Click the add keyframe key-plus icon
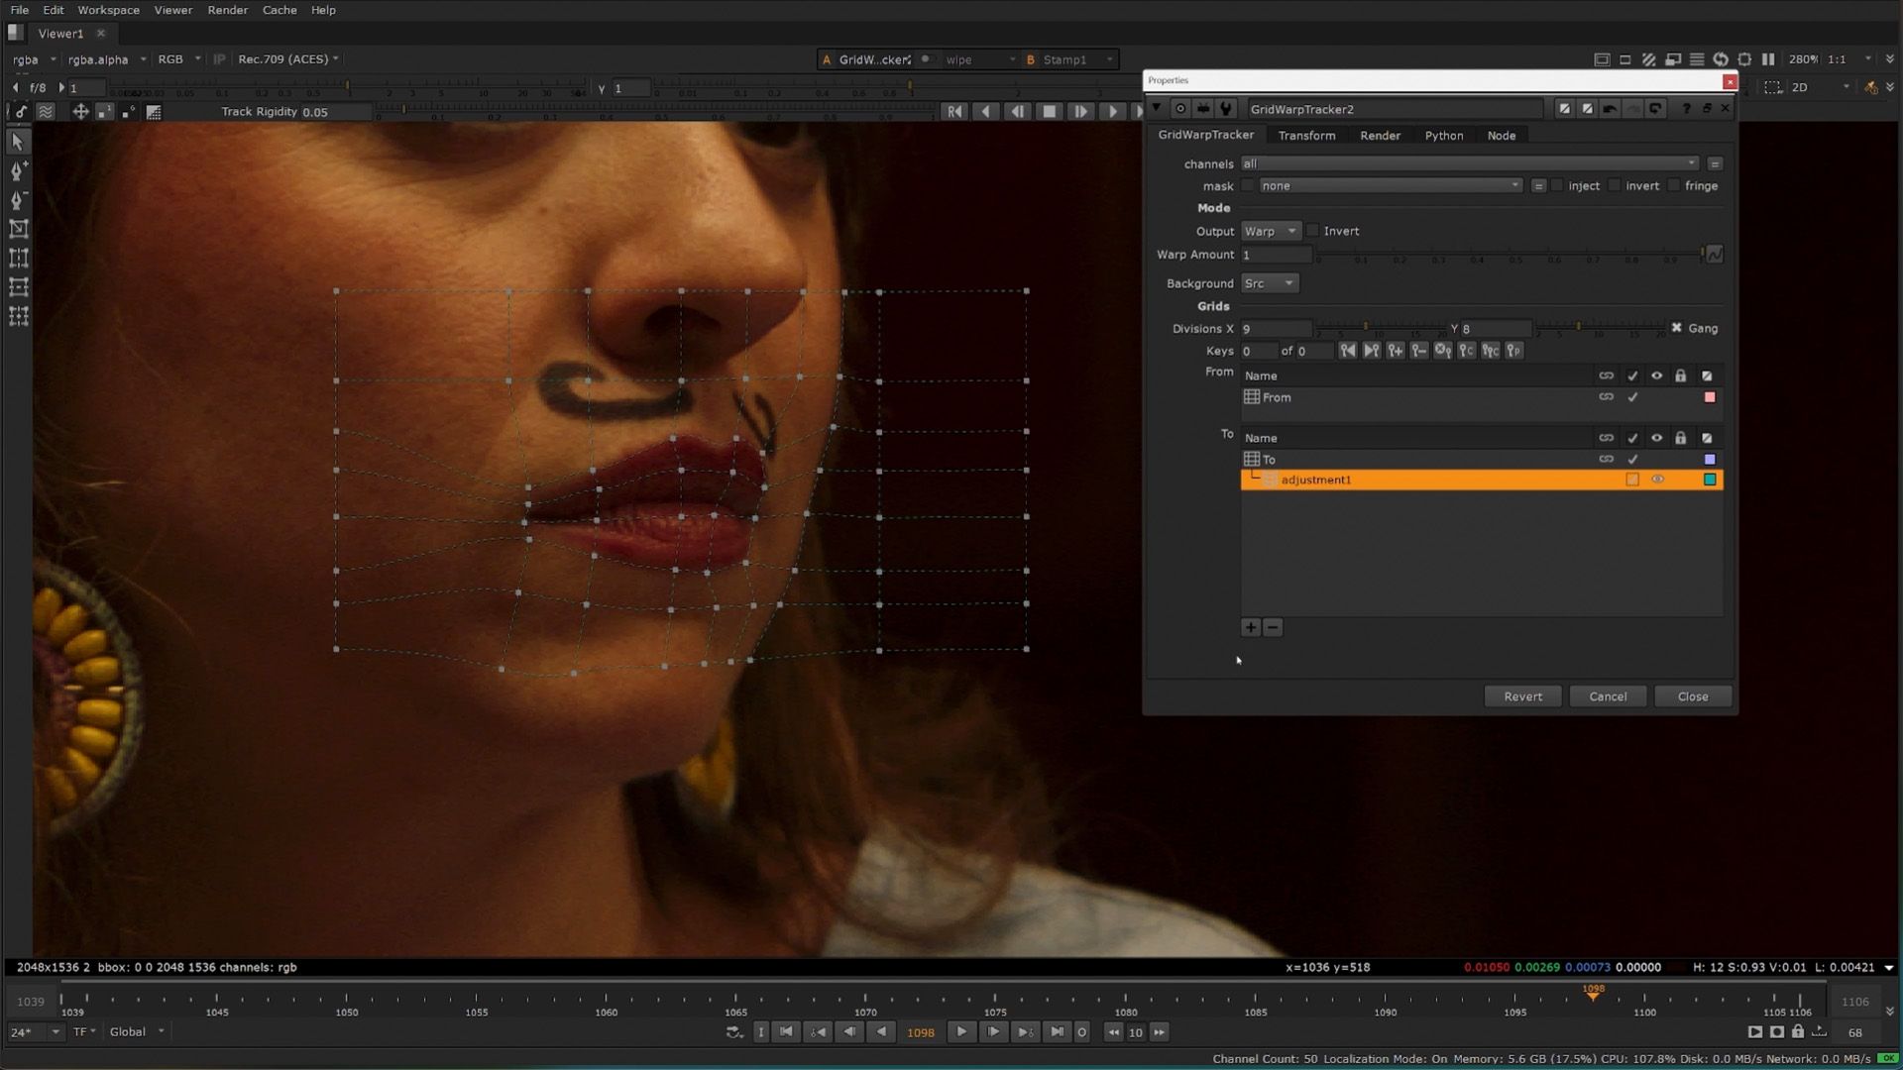Image resolution: width=1903 pixels, height=1070 pixels. (1396, 351)
